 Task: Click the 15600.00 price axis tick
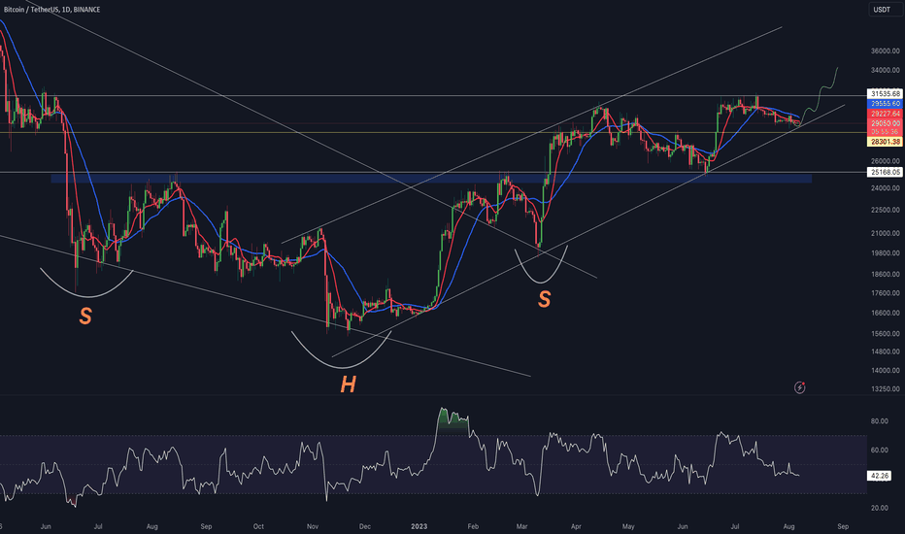click(886, 334)
